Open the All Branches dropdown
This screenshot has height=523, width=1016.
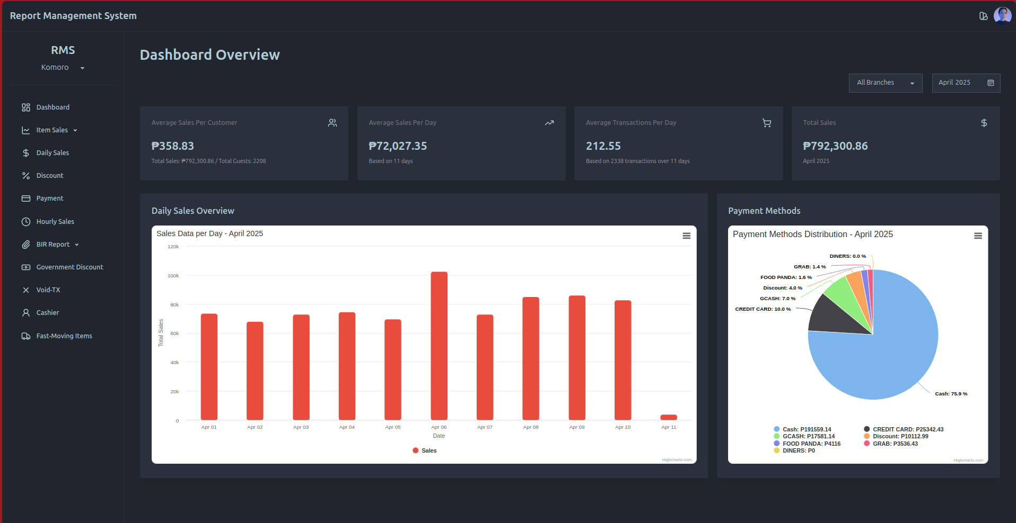(x=885, y=83)
